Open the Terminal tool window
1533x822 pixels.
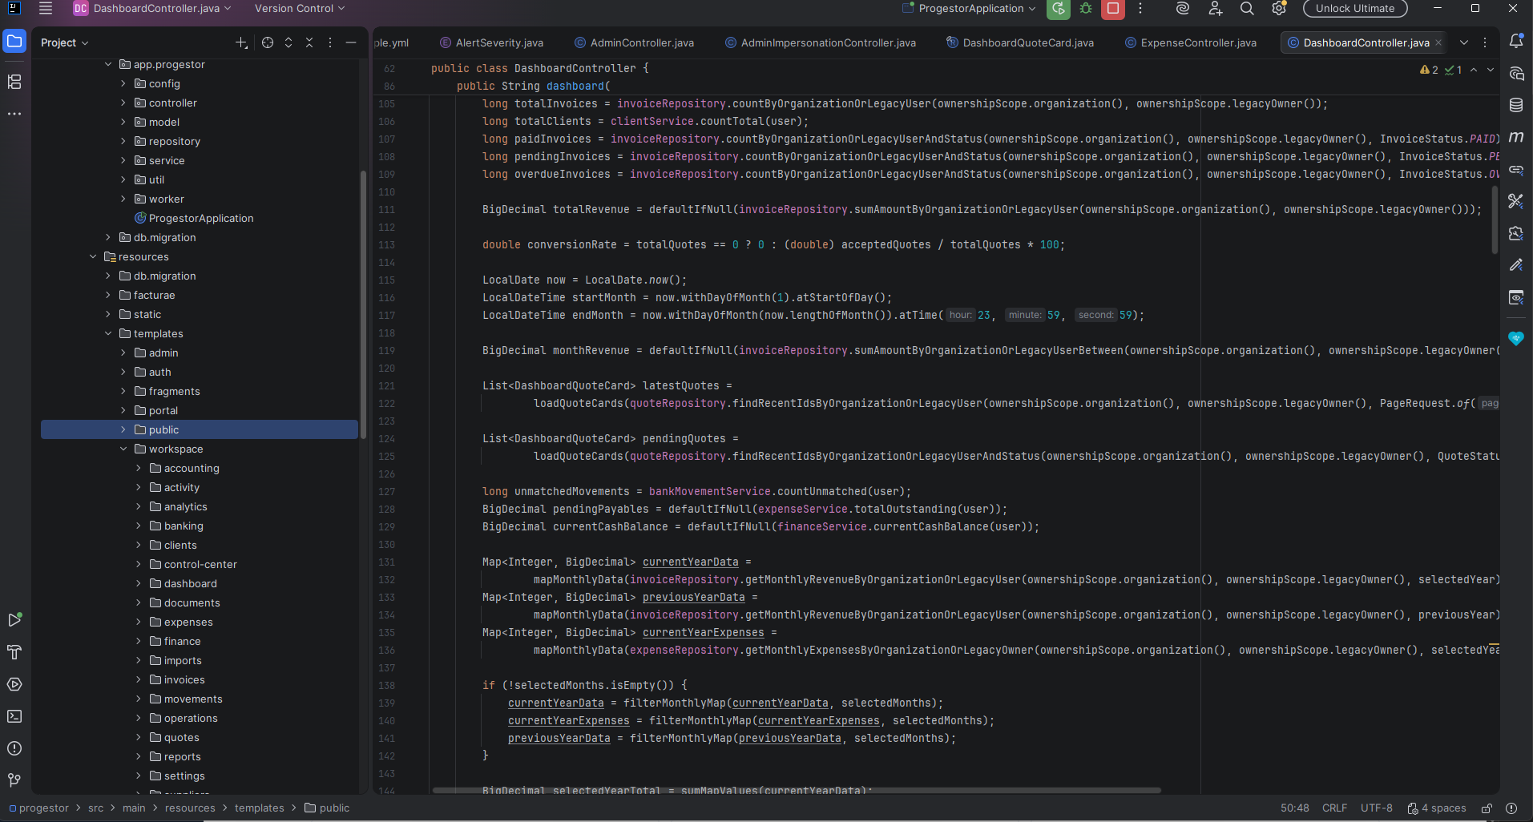pyautogui.click(x=14, y=716)
